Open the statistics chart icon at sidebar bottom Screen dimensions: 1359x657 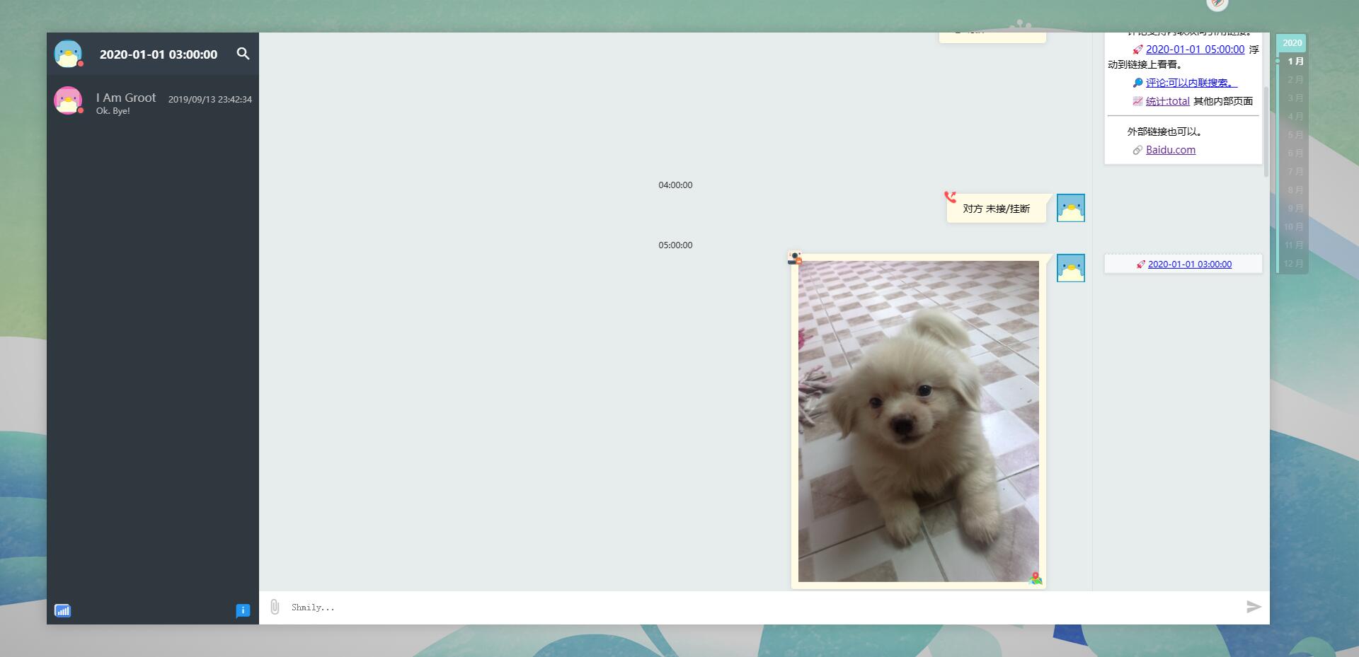[x=62, y=610]
